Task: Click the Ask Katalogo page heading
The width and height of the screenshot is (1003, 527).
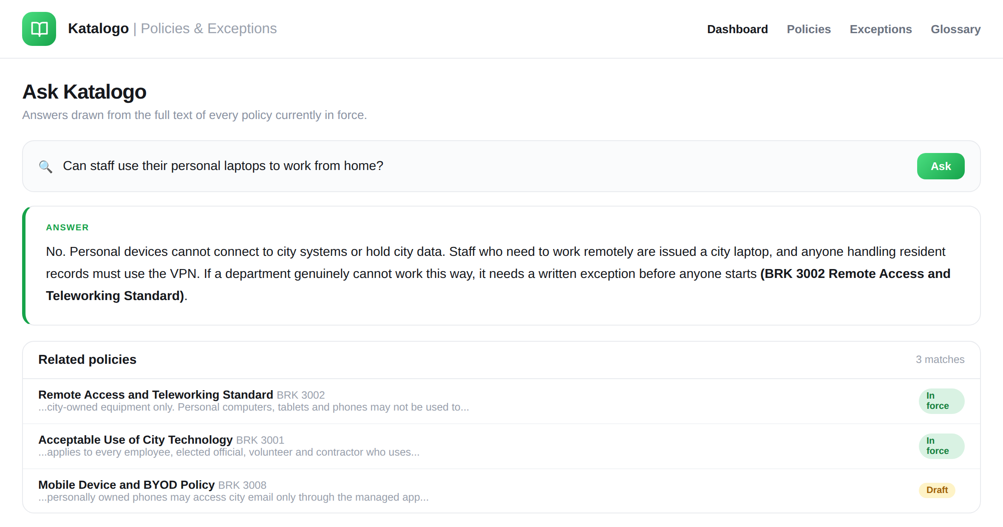Action: (84, 92)
